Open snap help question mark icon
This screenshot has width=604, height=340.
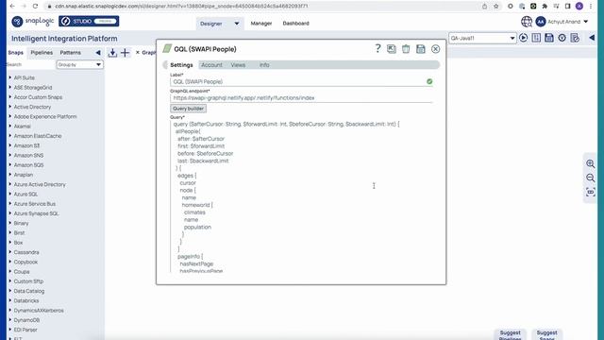377,48
